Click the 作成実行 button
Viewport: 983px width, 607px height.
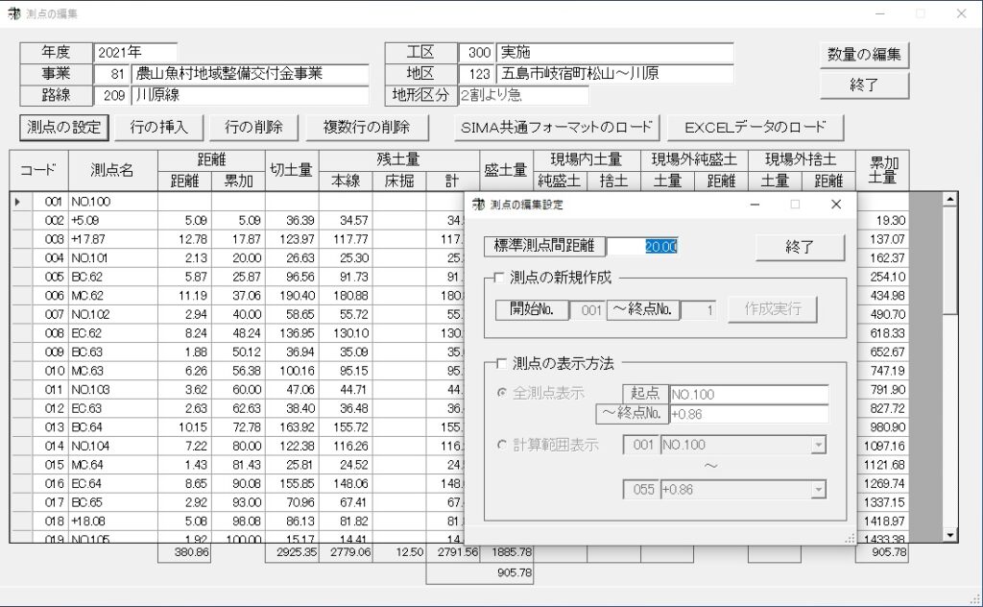point(773,309)
